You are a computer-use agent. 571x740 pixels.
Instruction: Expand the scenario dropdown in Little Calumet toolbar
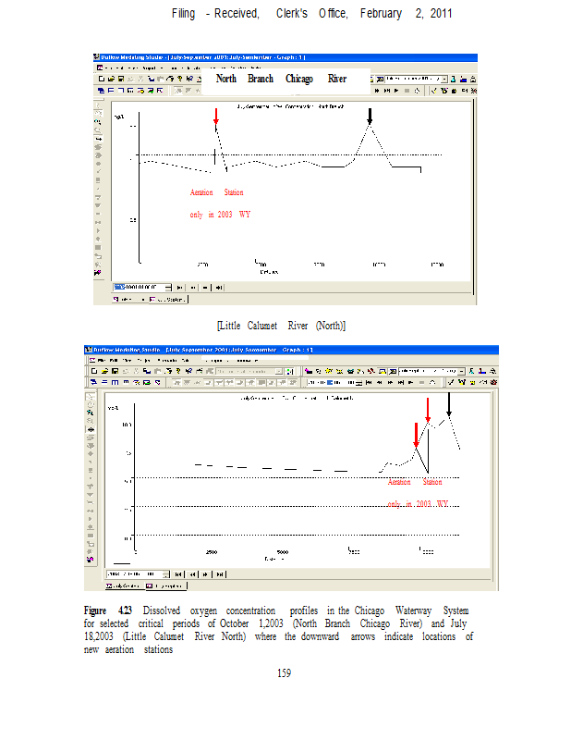pyautogui.click(x=279, y=372)
